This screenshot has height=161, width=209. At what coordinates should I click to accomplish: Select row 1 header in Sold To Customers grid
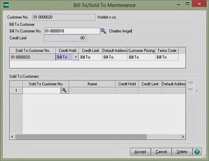pos(16,91)
